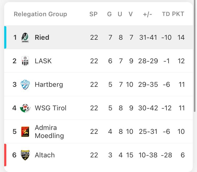Click the Relegation Group heading

click(x=40, y=14)
